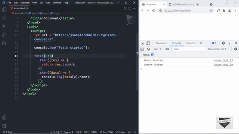Open the Default levels dropdown
239x134 pixels.
tap(217, 49)
